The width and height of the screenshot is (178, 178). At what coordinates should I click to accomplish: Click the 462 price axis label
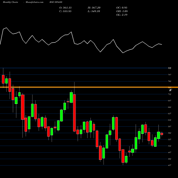(170, 159)
